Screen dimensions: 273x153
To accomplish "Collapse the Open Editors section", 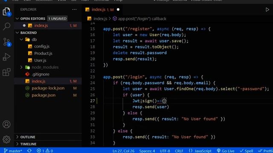I will click(17, 19).
